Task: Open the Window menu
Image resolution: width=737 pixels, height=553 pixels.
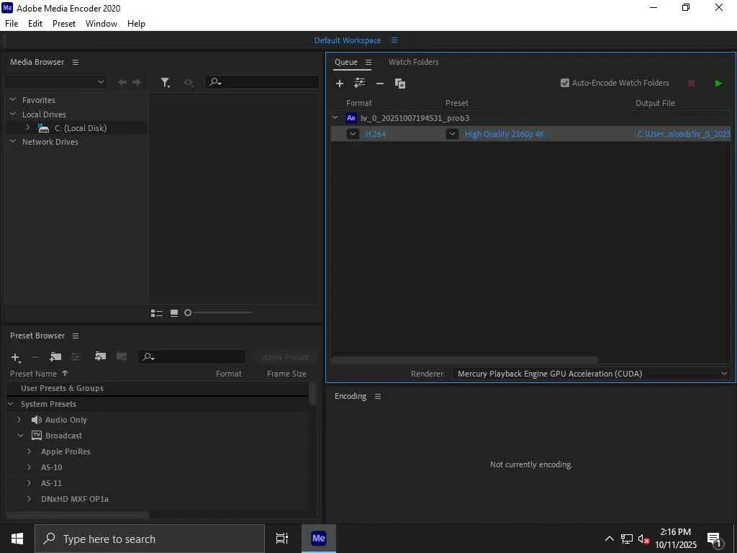Action: click(x=101, y=24)
